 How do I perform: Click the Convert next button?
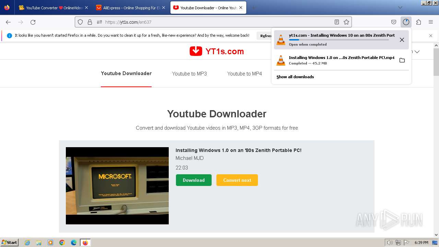click(237, 180)
